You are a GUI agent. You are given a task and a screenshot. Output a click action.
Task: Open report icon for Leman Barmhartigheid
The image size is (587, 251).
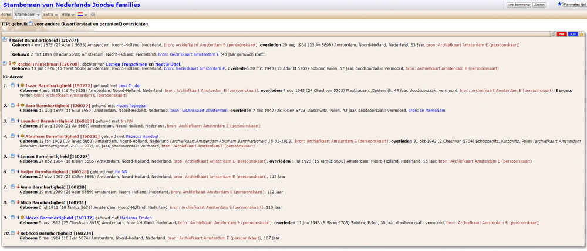pyautogui.click(x=14, y=156)
